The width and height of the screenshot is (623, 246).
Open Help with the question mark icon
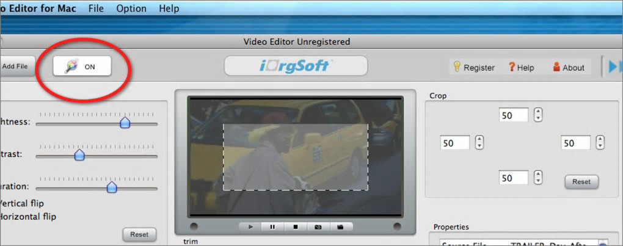coord(521,67)
